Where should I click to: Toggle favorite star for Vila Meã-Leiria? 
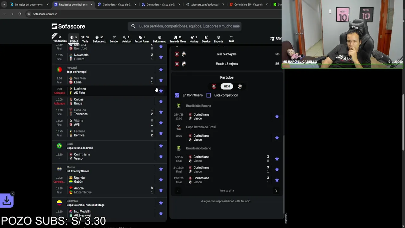(161, 80)
